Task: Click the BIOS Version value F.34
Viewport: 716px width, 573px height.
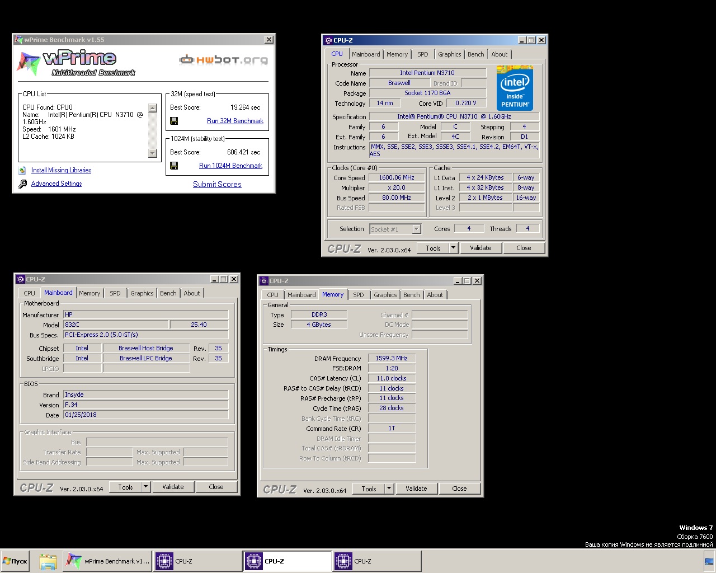Action: click(x=145, y=405)
